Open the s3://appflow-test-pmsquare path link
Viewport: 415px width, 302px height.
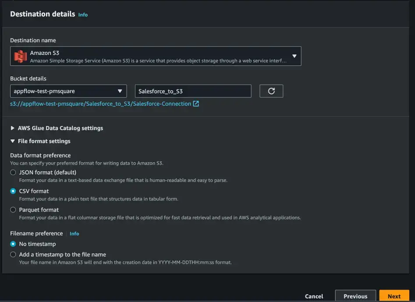101,104
